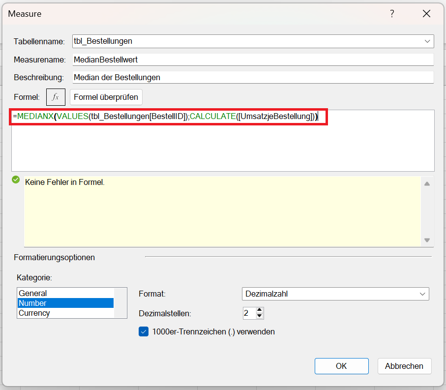
Task: Open the dialog help question mark
Action: pos(392,14)
